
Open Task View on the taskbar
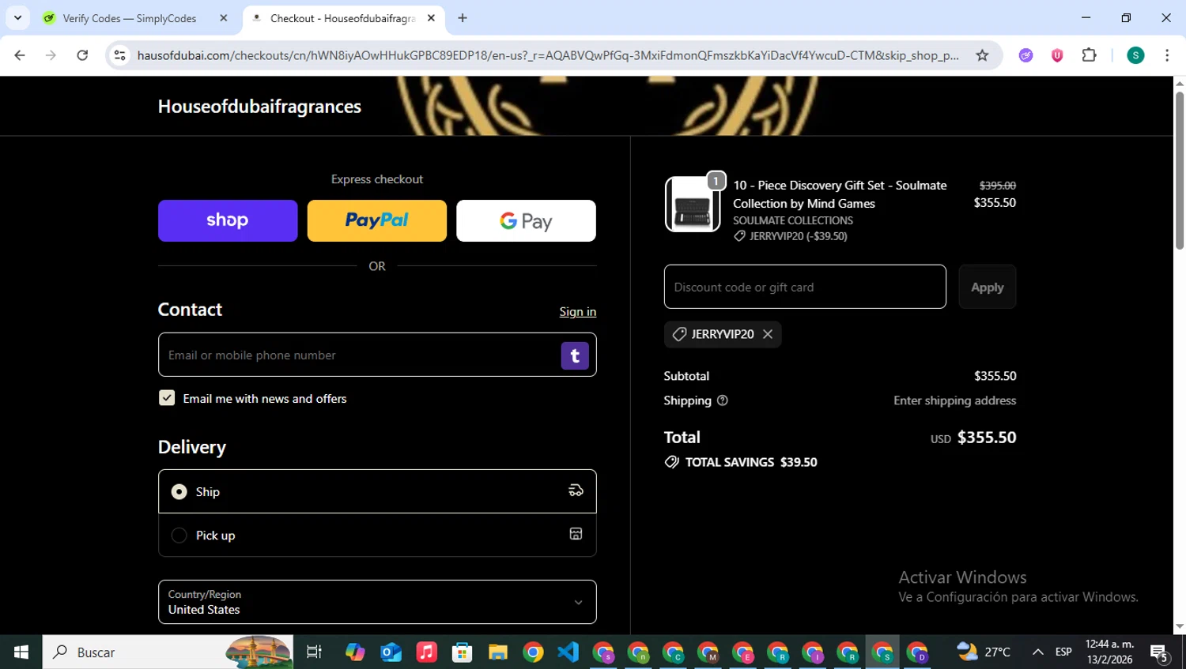[x=314, y=652]
